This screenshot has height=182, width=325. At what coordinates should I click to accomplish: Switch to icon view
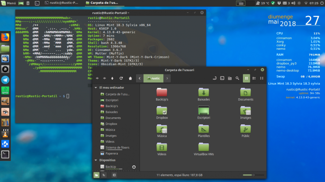coord(246,78)
